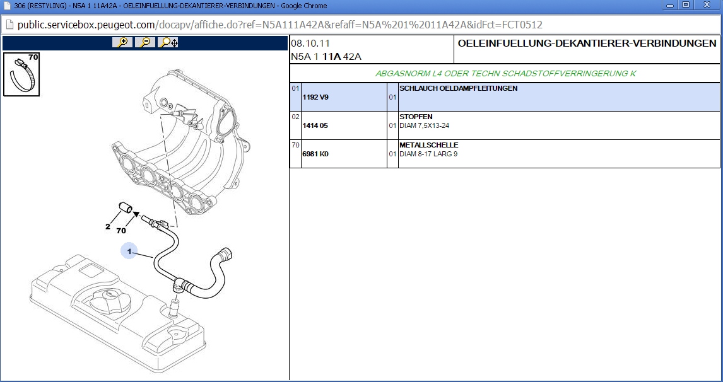The image size is (723, 382).
Task: Select part number 1414 05
Action: pyautogui.click(x=315, y=125)
